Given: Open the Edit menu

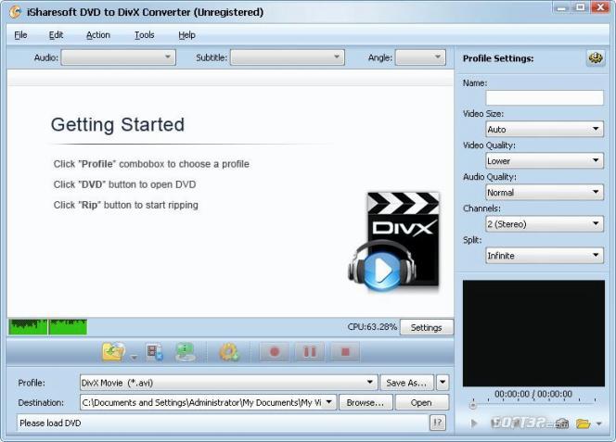Looking at the screenshot, I should 56,35.
